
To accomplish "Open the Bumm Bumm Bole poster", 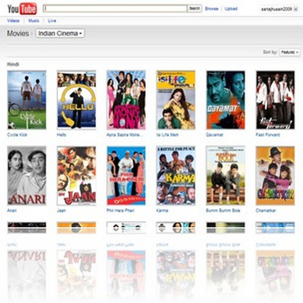I will [x=226, y=175].
